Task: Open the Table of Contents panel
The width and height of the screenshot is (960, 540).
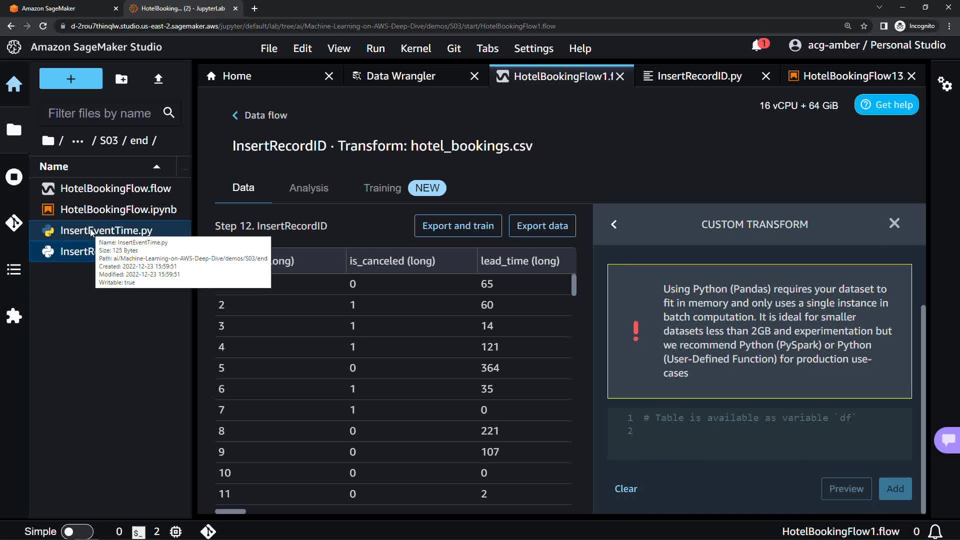Action: (14, 269)
